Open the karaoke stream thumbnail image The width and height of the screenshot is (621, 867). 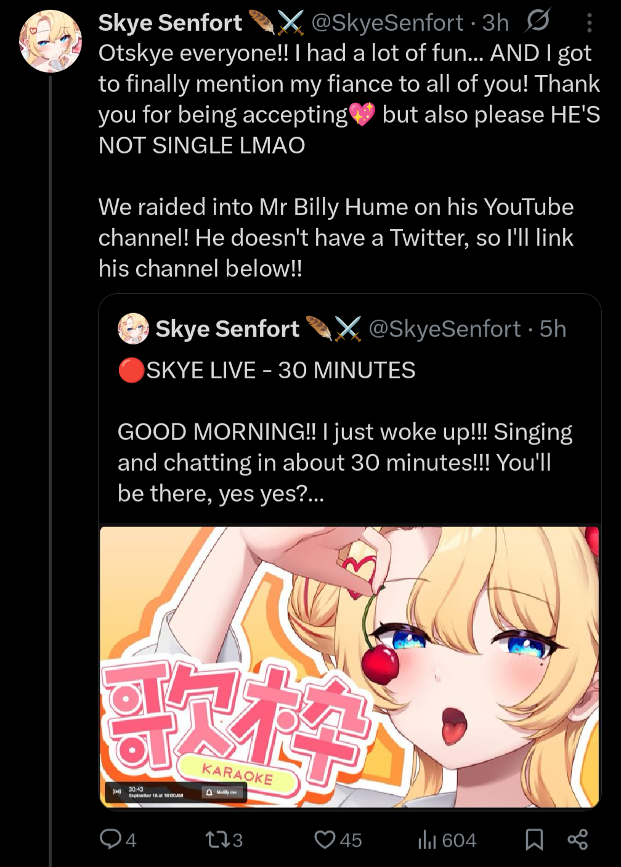click(349, 667)
